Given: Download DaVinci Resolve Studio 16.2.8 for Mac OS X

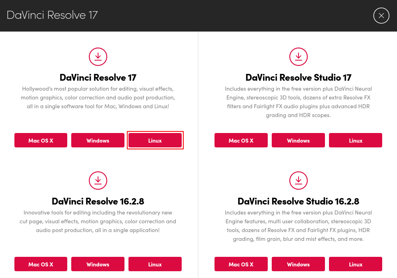Looking at the screenshot, I should click(x=241, y=264).
